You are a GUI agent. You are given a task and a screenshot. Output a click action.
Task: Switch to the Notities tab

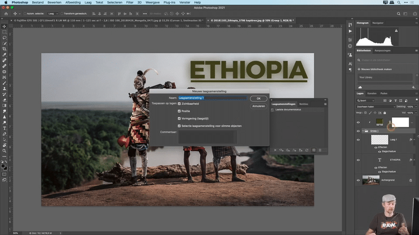[x=303, y=104]
